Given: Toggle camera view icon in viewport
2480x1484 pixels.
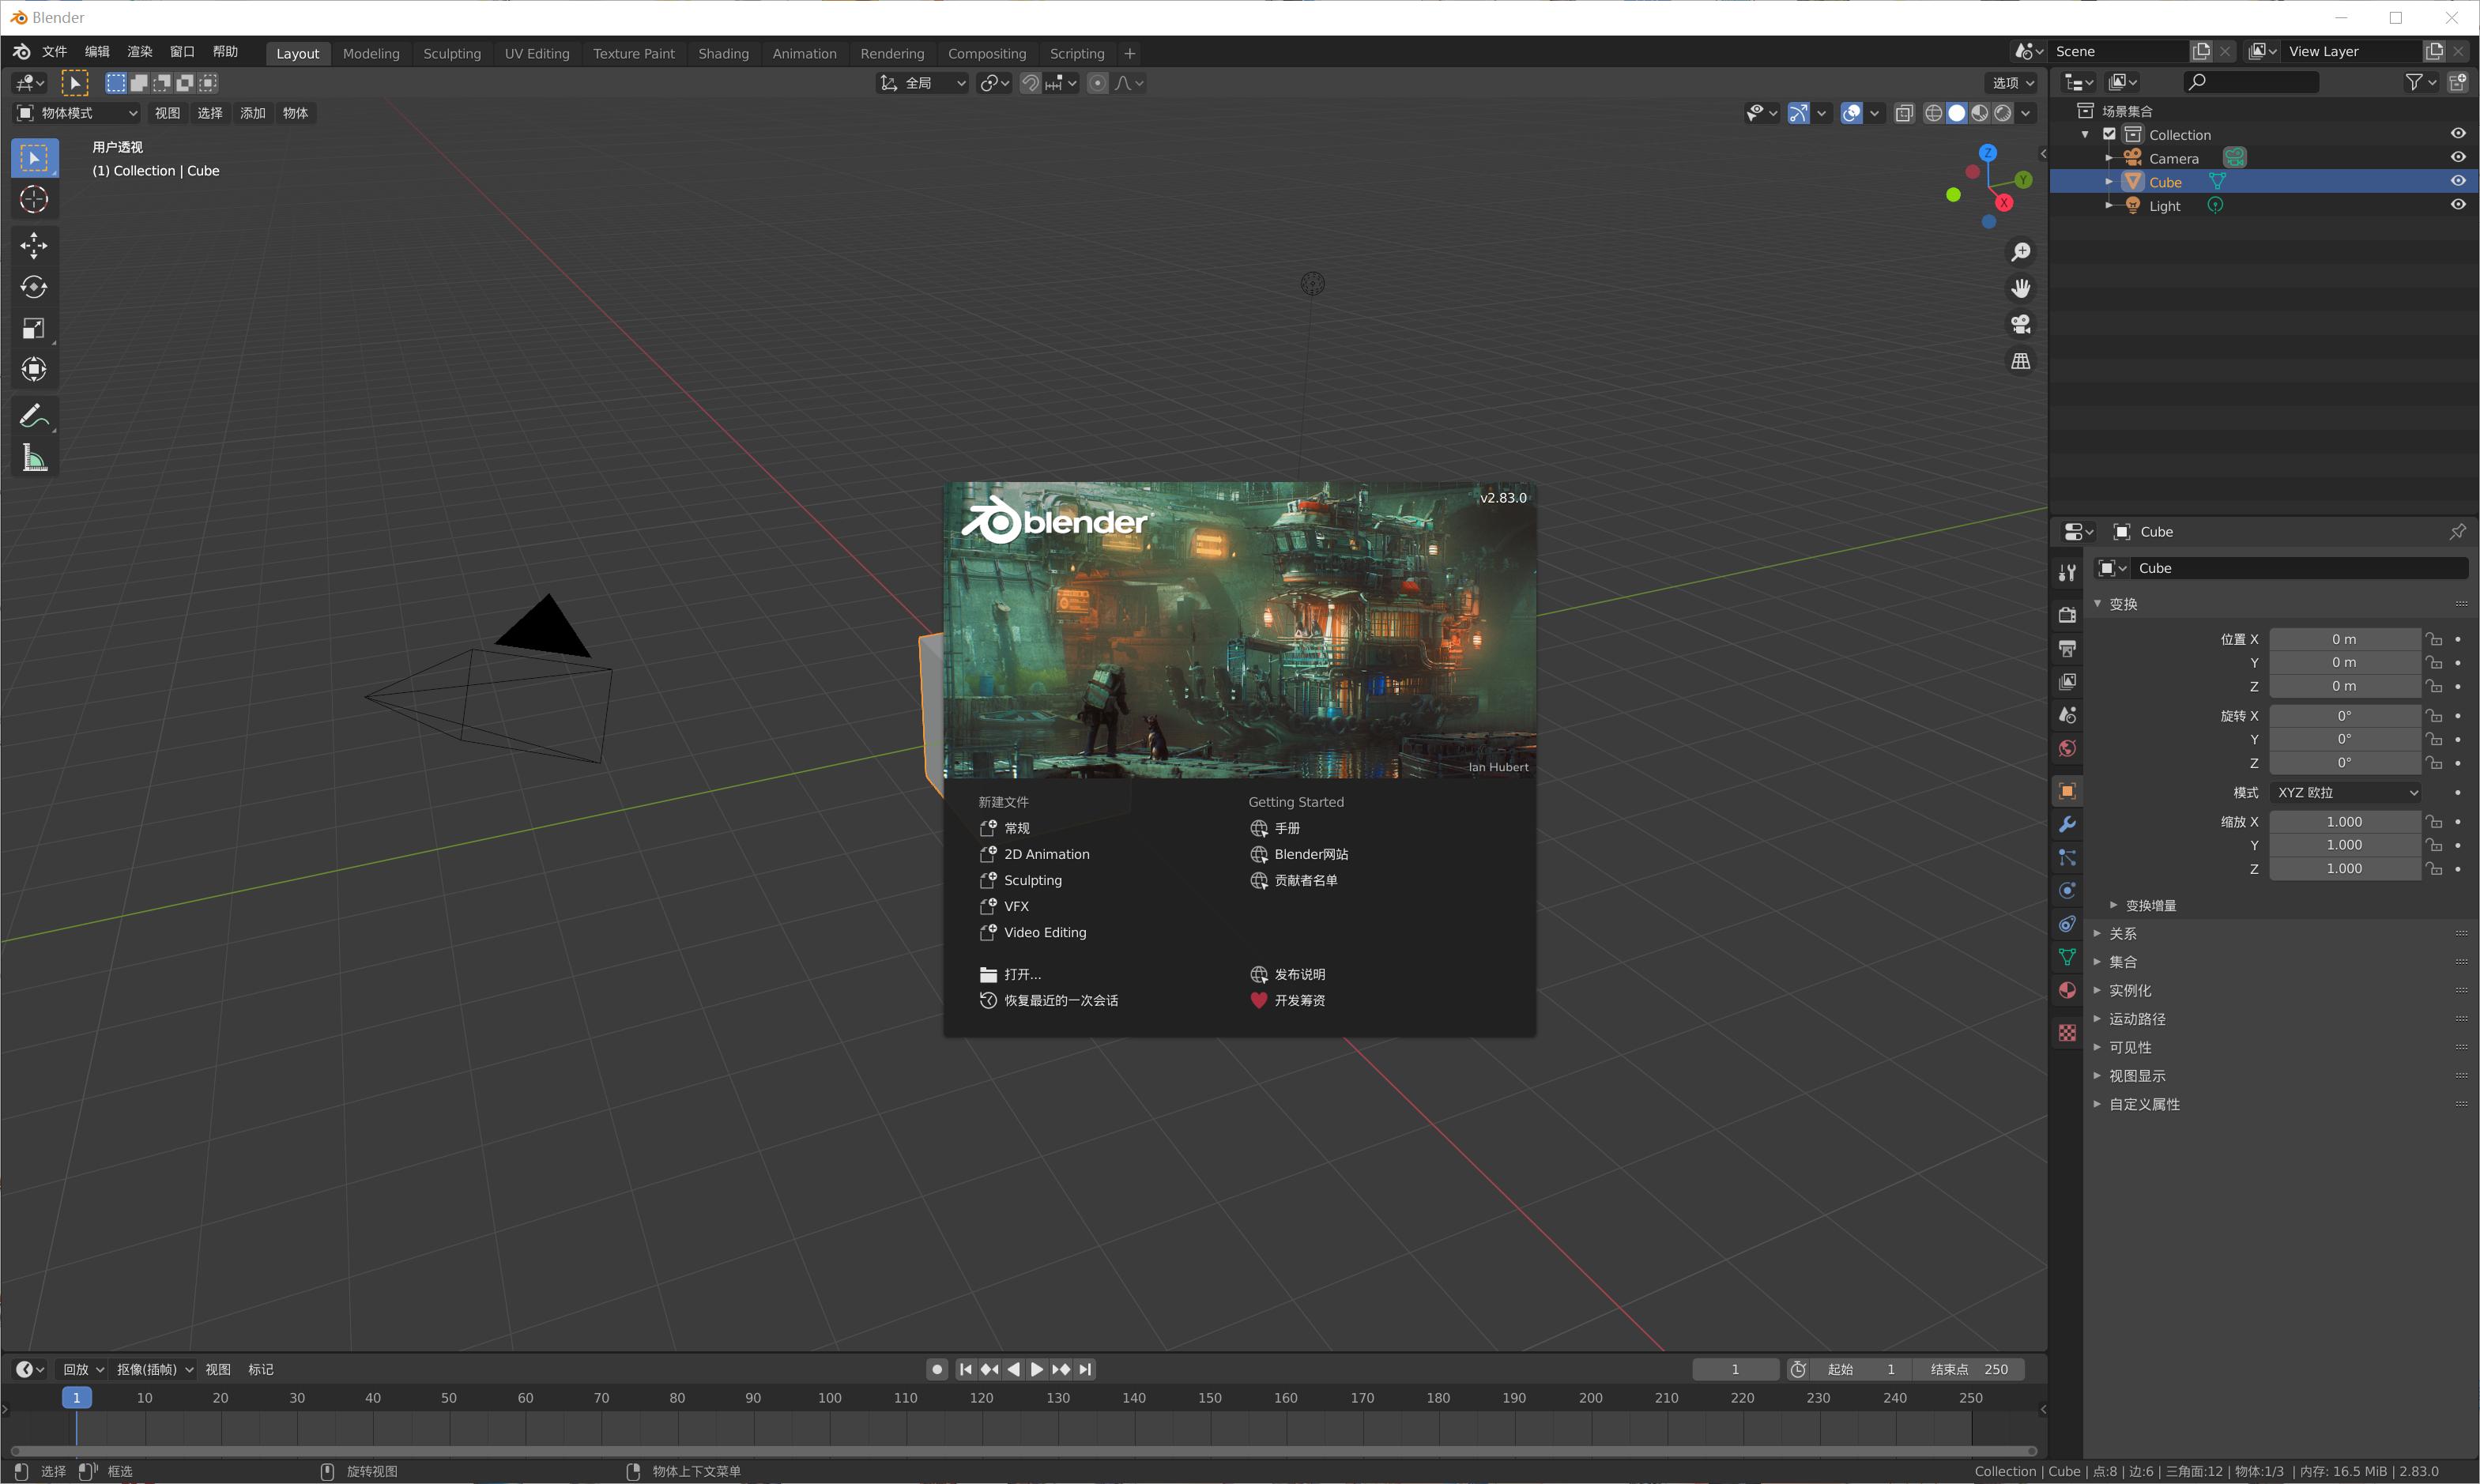Looking at the screenshot, I should point(2021,324).
